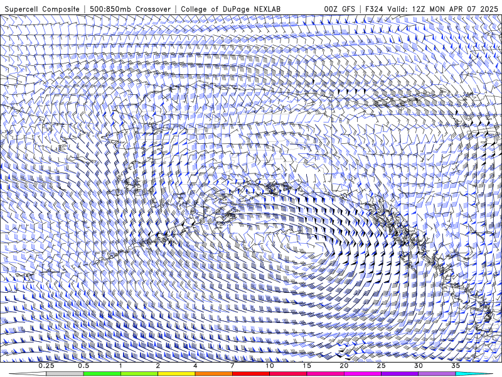Select the hot pink 15–20 color bar segment

point(325,374)
